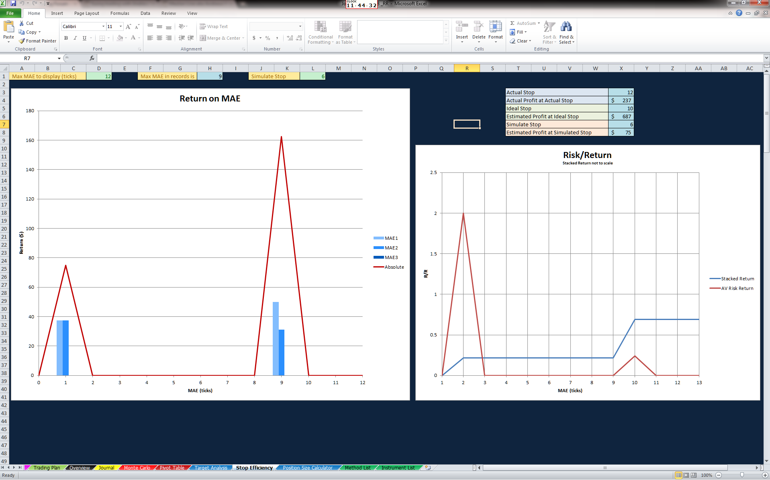Image resolution: width=770 pixels, height=480 pixels.
Task: Expand the formula bar
Action: 766,59
